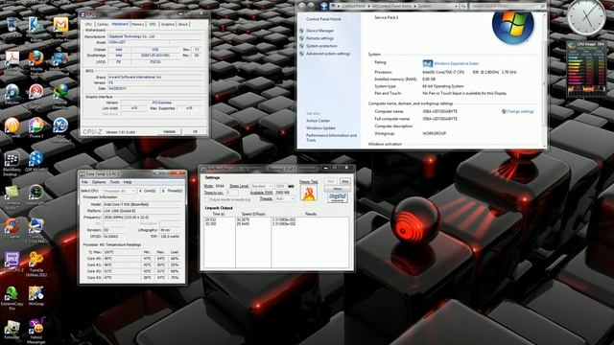Launch Picasa 3 from the desktop
Viewport: 614px width, 345px height.
(36, 126)
